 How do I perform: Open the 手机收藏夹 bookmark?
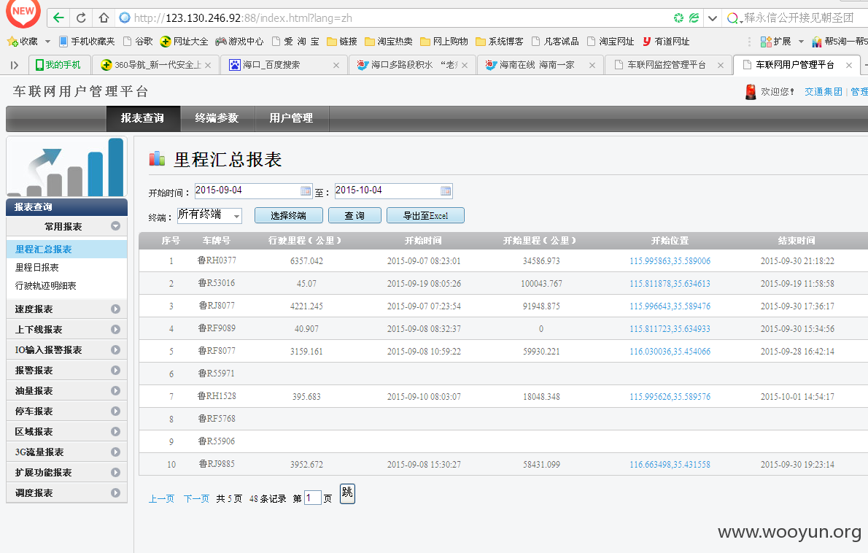point(86,42)
